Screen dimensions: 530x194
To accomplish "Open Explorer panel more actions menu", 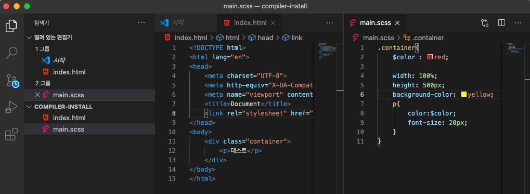I will pyautogui.click(x=141, y=23).
